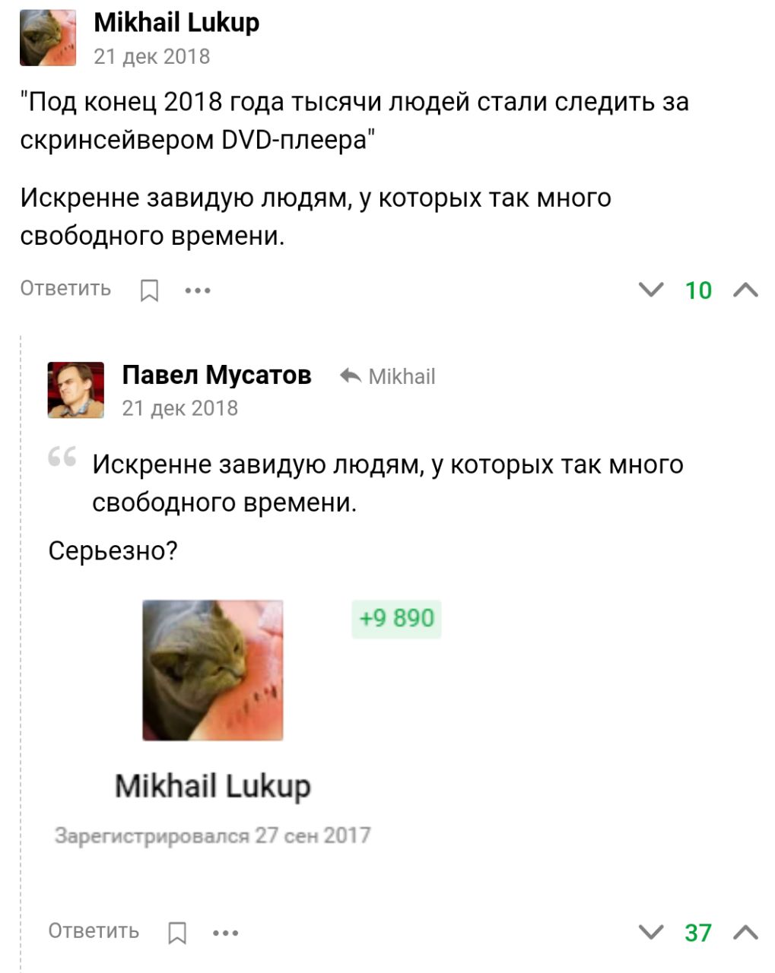Image resolution: width=775 pixels, height=973 pixels.
Task: Downvote Mikhail Lukup's comment
Action: pyautogui.click(x=650, y=290)
